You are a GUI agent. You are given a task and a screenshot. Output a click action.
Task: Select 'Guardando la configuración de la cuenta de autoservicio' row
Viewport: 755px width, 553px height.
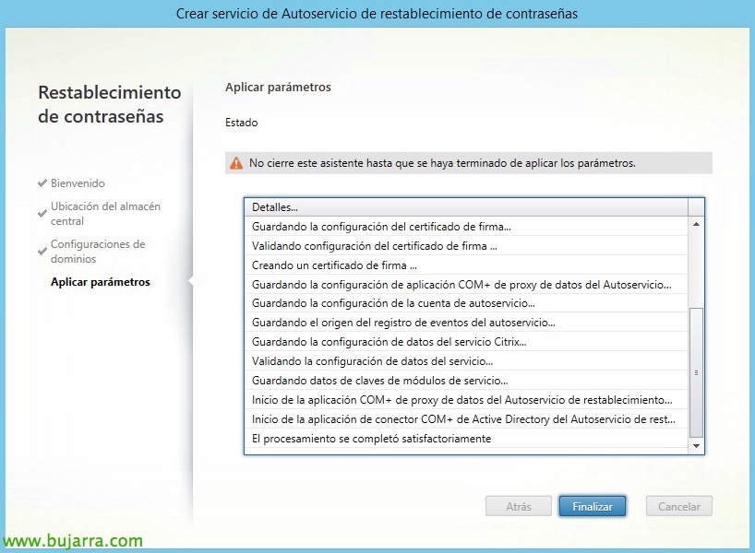point(466,303)
